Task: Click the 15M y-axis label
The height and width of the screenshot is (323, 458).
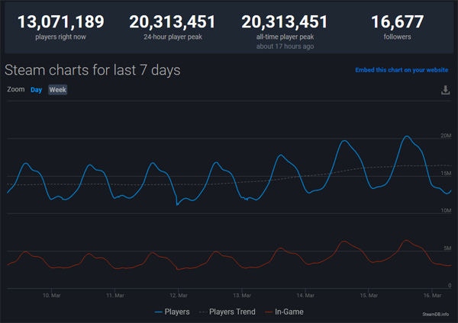Action: [446, 173]
